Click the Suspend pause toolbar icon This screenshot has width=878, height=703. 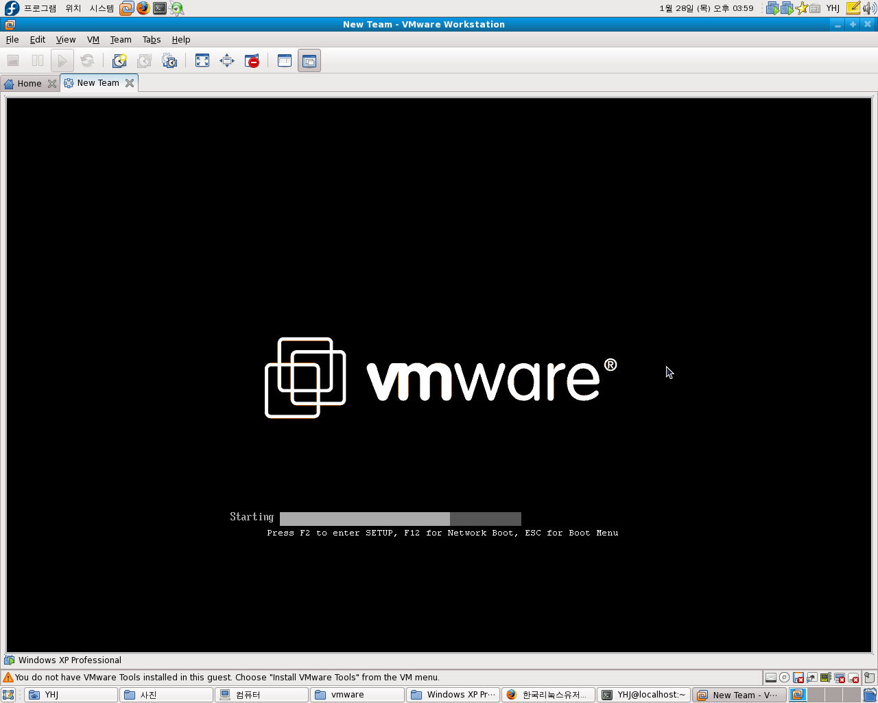tap(38, 60)
